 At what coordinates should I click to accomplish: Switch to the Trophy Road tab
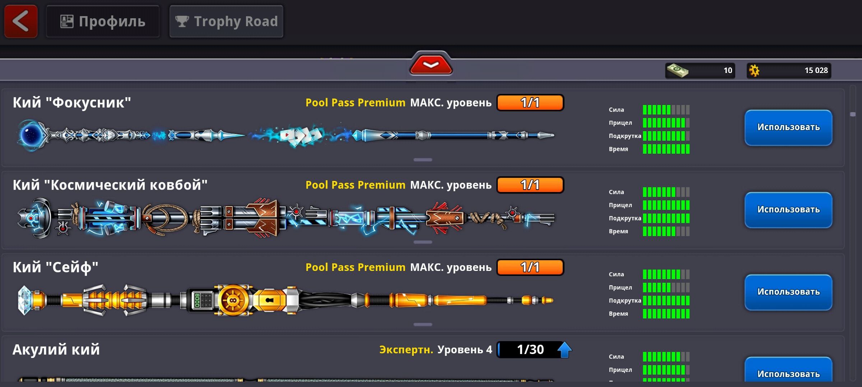[x=226, y=21]
